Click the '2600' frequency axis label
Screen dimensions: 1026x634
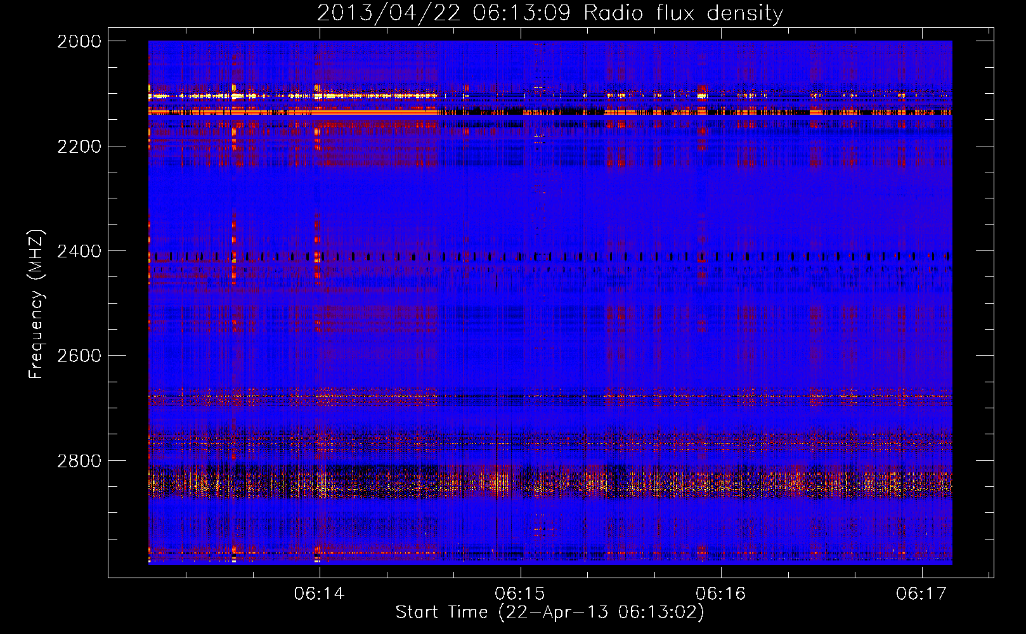pos(79,356)
